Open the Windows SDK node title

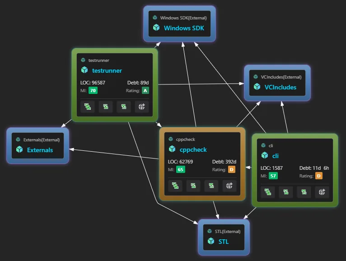tap(184, 28)
